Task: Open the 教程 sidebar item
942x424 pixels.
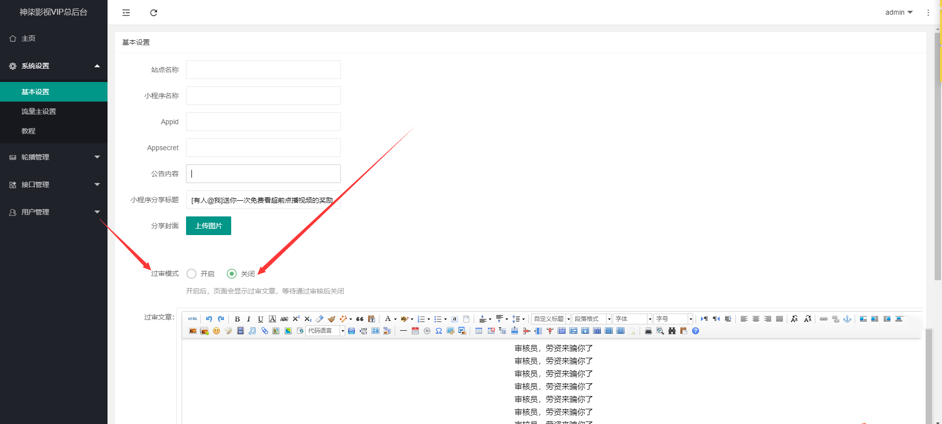Action: 28,131
